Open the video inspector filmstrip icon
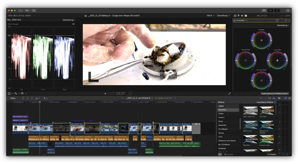298x164 pixels. pos(235,16)
